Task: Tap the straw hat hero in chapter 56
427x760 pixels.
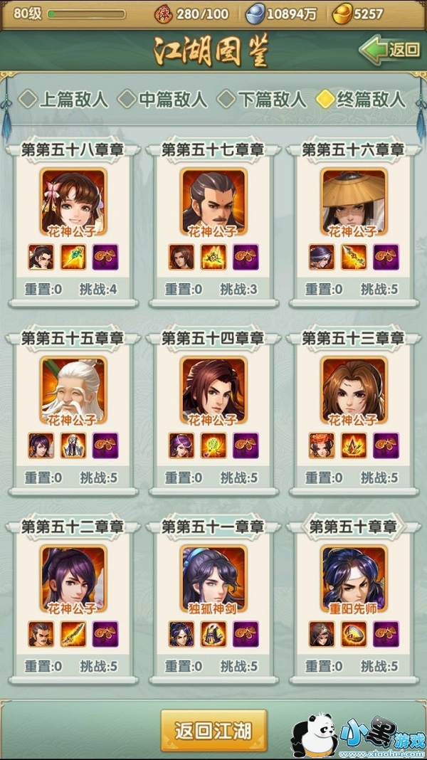Action: tap(354, 202)
